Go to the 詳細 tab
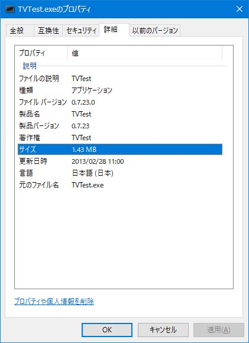 pos(114,30)
